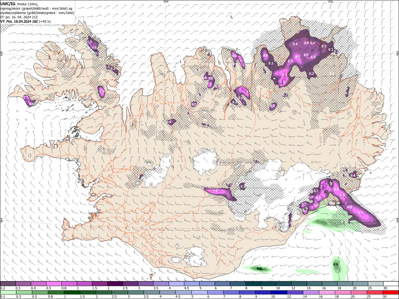Screen dimensions: 399x299
Task: Click the bright pink 0.5 swatch, upper legend row
Action: pos(54,284)
